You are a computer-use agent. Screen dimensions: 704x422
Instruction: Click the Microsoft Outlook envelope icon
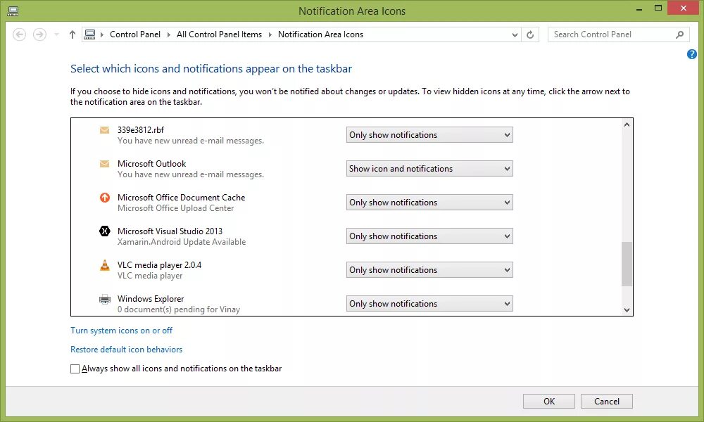[x=104, y=164]
